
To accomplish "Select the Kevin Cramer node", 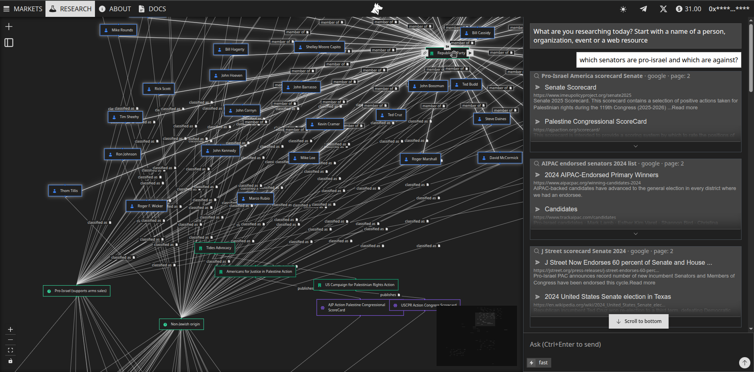I will [325, 124].
